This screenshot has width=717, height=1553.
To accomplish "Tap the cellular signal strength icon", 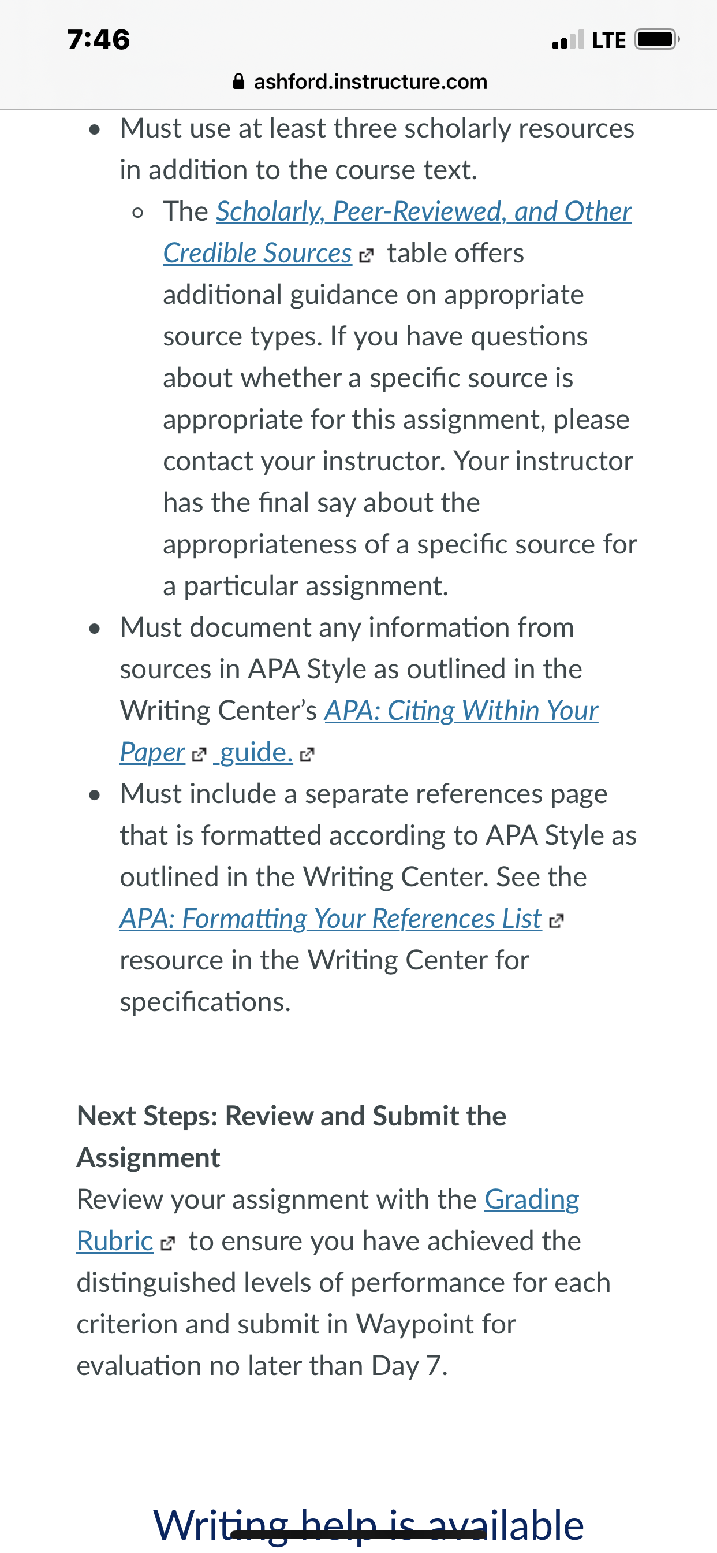I will pyautogui.click(x=567, y=40).
